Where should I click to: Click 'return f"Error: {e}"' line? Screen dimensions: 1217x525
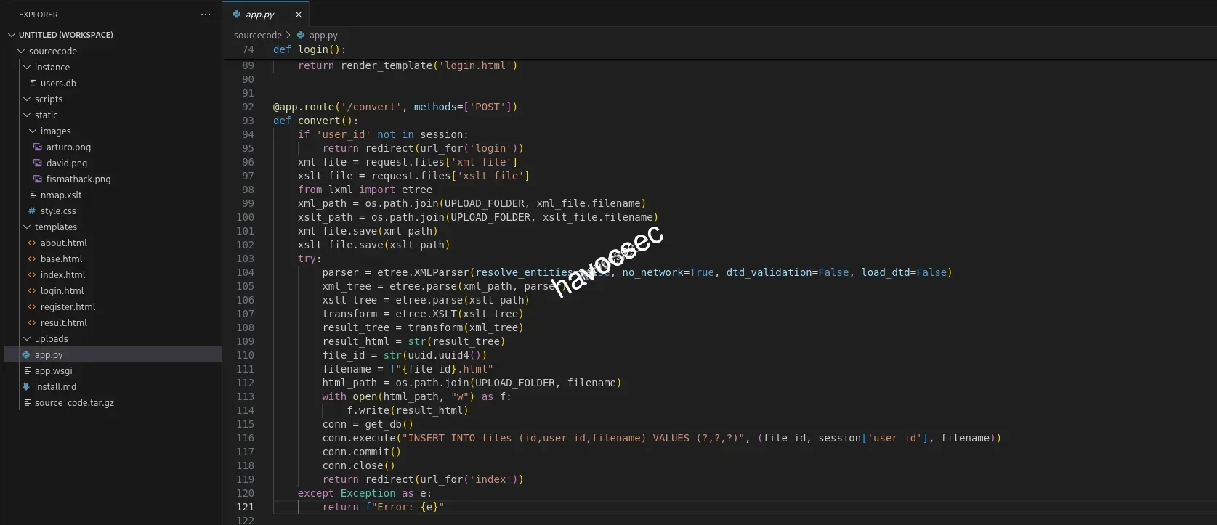tap(383, 507)
